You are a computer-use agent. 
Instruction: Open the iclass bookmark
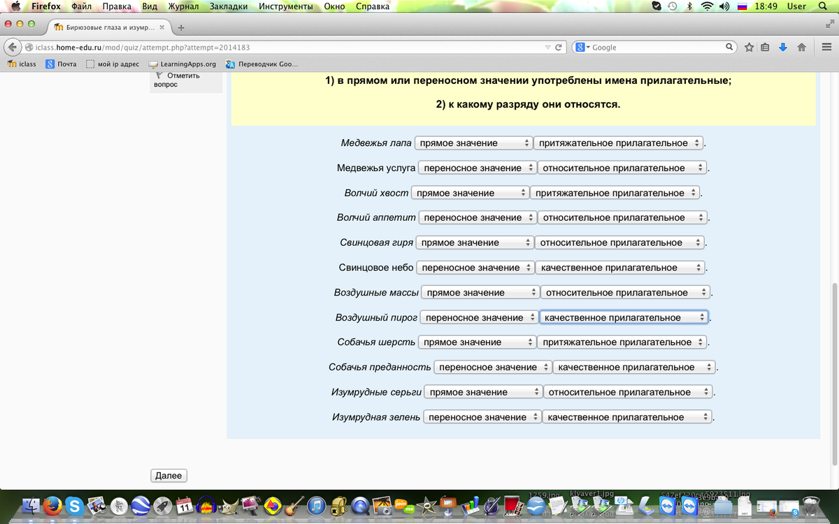[x=22, y=64]
